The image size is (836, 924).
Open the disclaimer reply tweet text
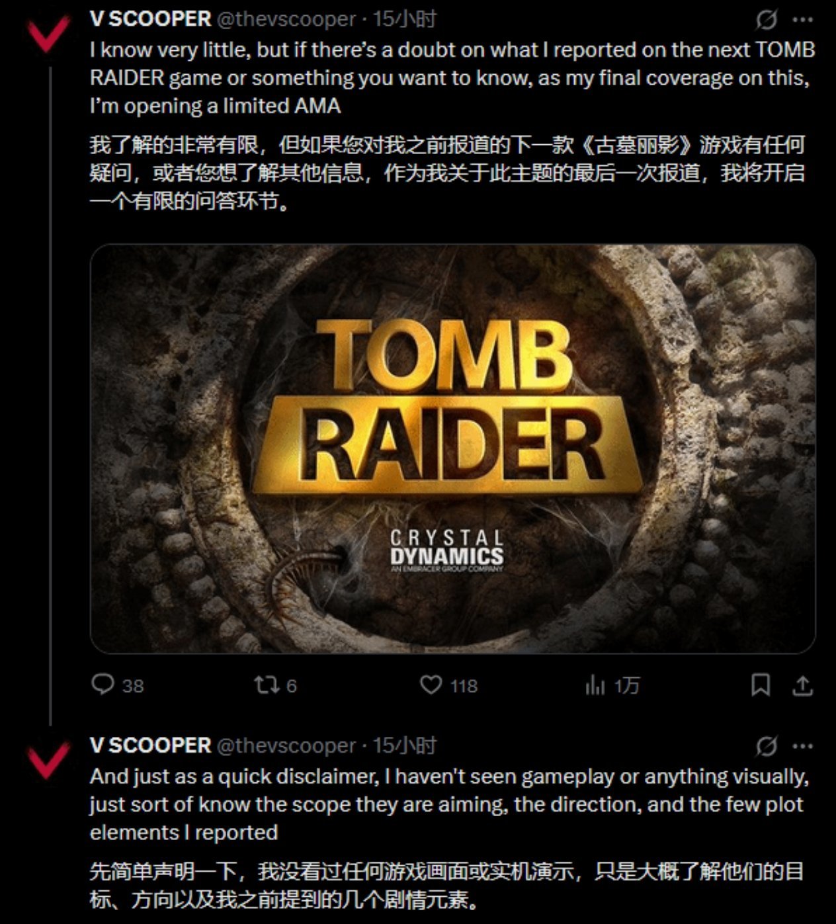click(x=450, y=804)
